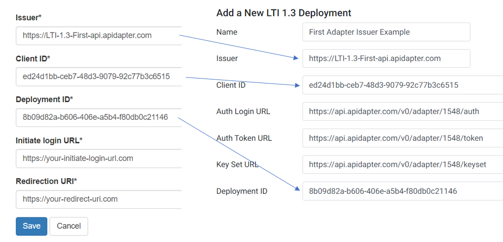Click Deployment ID field in LTI Deployment form

coord(402,191)
